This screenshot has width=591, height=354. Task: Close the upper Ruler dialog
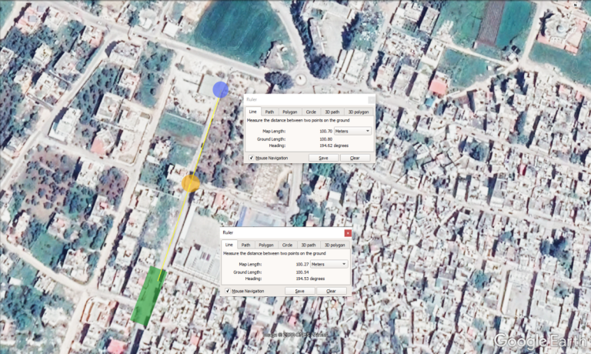[x=369, y=99]
